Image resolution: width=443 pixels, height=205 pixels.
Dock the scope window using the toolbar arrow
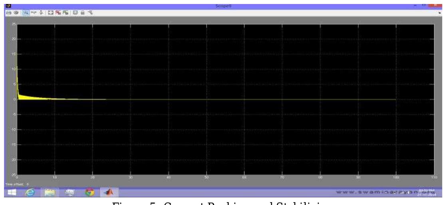[440, 13]
